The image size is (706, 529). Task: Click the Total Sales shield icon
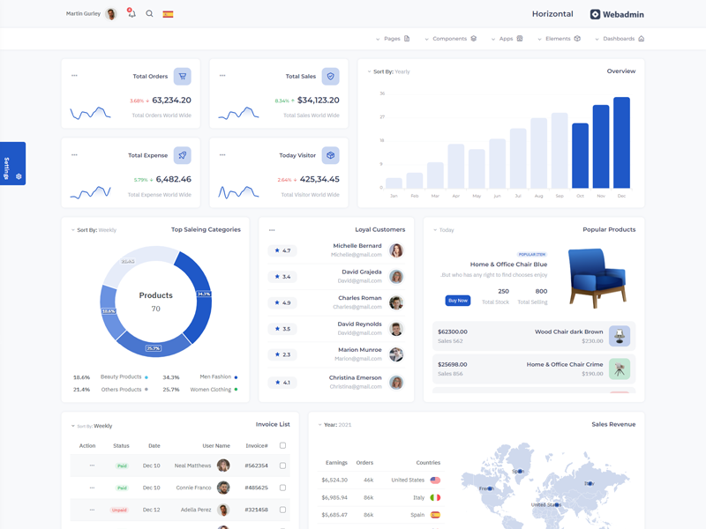point(330,77)
